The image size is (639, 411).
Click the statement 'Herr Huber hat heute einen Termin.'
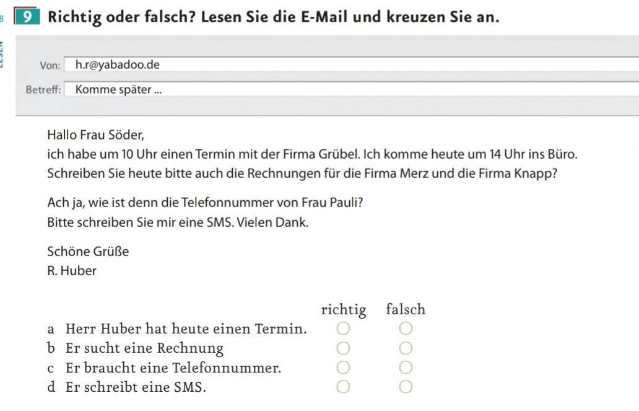[186, 329]
